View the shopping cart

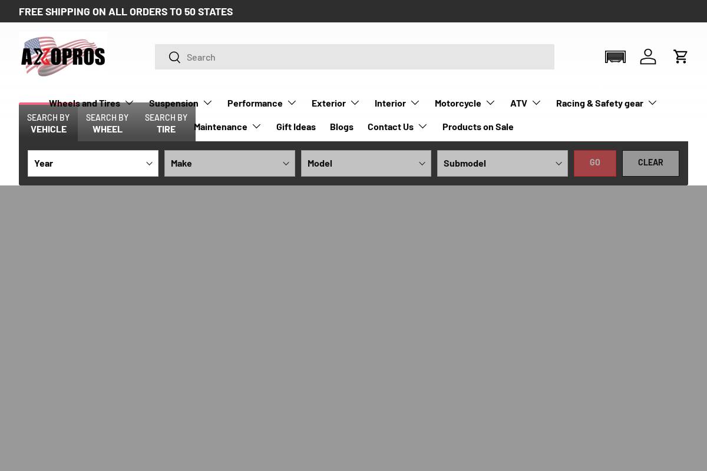click(681, 57)
